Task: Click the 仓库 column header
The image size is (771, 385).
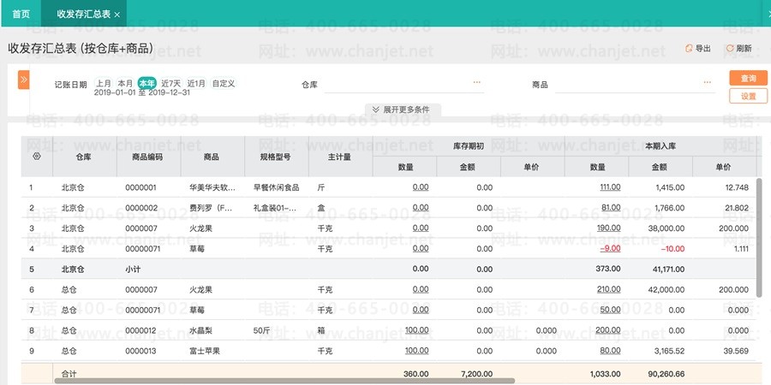Action: coord(85,157)
